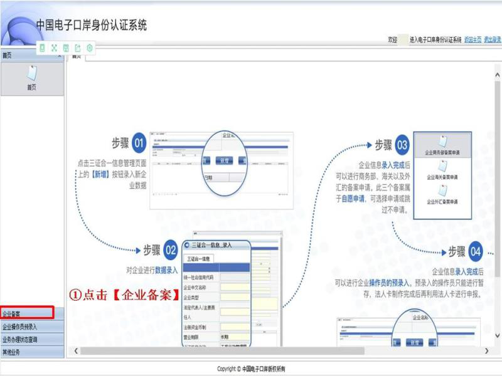The height and width of the screenshot is (376, 502).
Task: Click the green hexagon settings icon
Action: coord(90,48)
